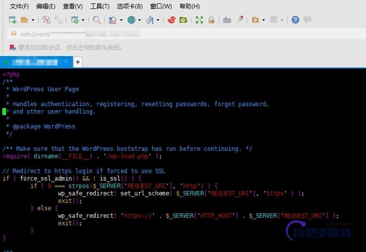
Task: Expand the globe encoding dropdown arrow
Action: (x=139, y=20)
